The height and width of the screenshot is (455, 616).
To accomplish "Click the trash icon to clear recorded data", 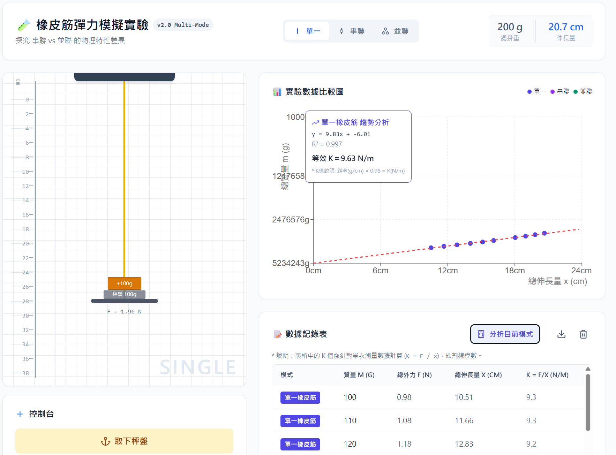I will coord(584,334).
